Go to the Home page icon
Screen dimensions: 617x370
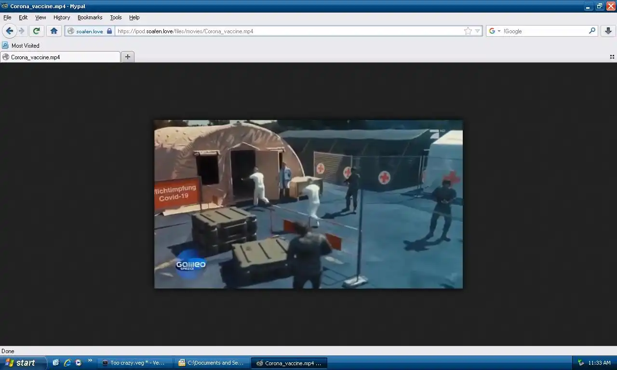tap(54, 31)
